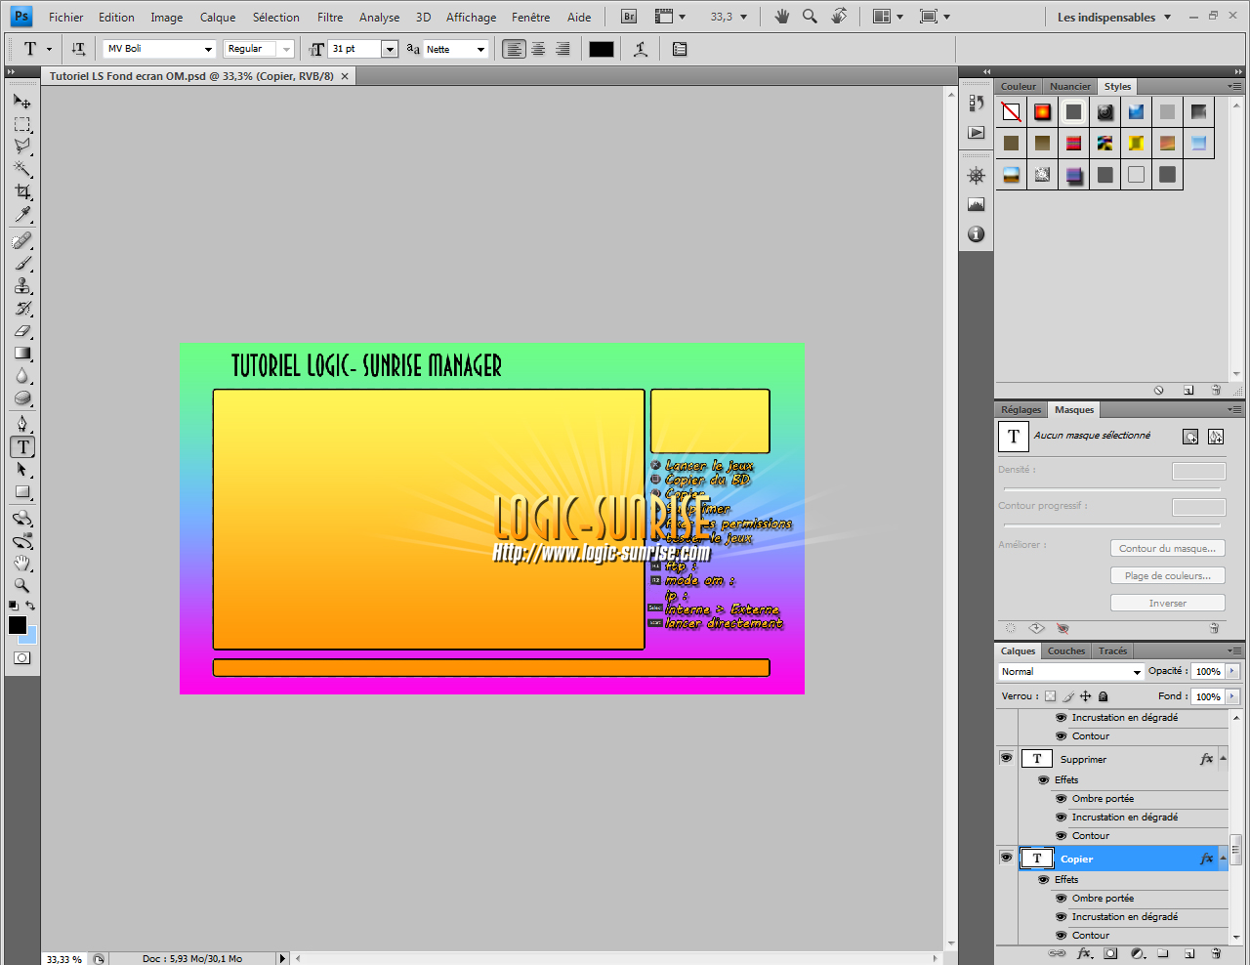This screenshot has height=965, width=1250.
Task: Create a new layer in Calques panel
Action: pos(1189,953)
